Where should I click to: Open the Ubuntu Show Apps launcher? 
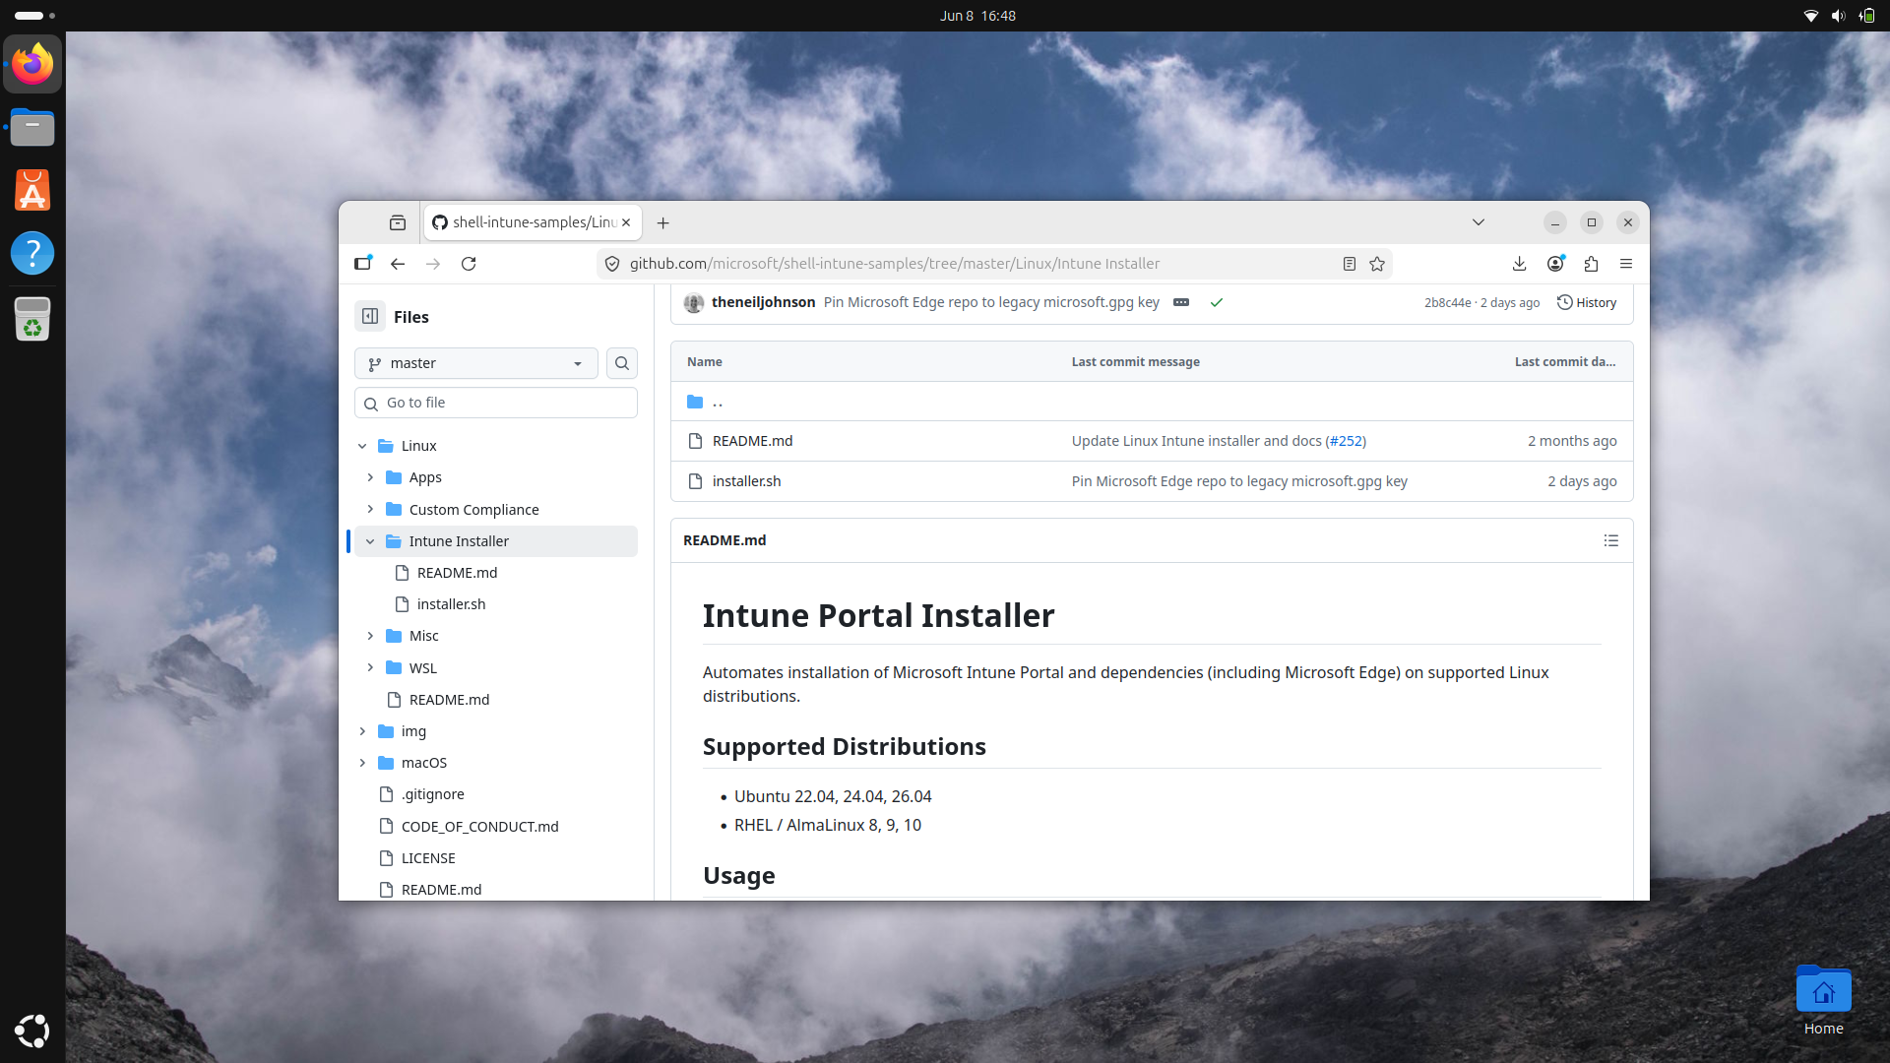(x=32, y=1031)
